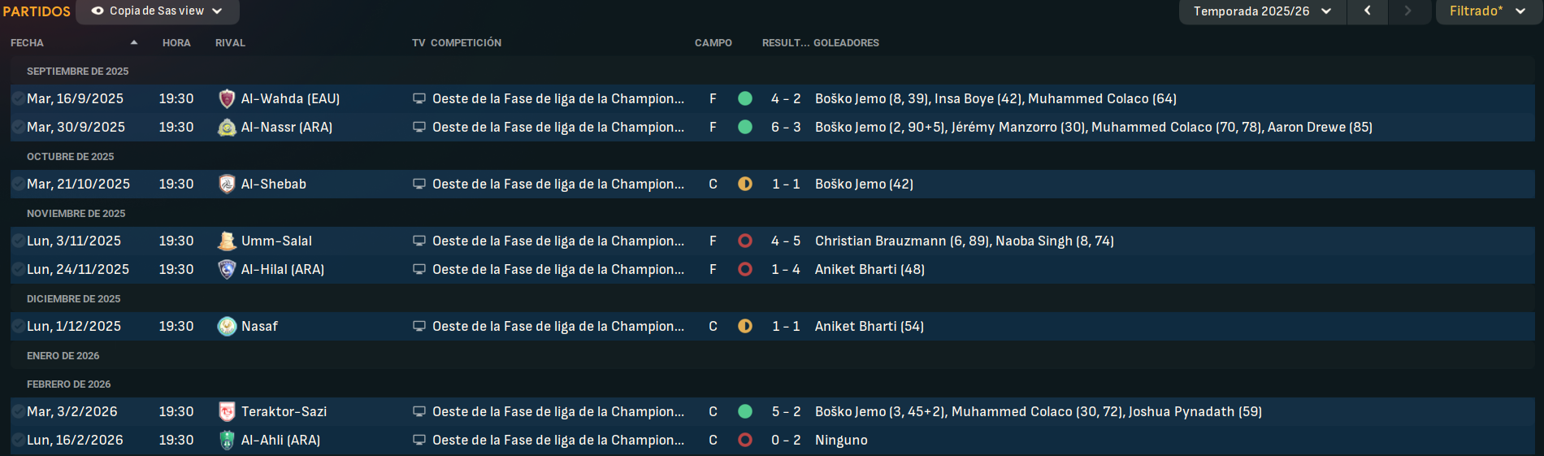Click the Al-Ahli green crest icon
1544x456 pixels.
(227, 441)
